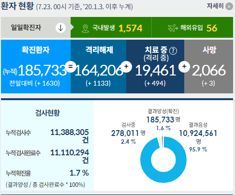The height and width of the screenshot is (195, 235).
Task: Select the 격리해제 164,206 tile
Action: 98,66
